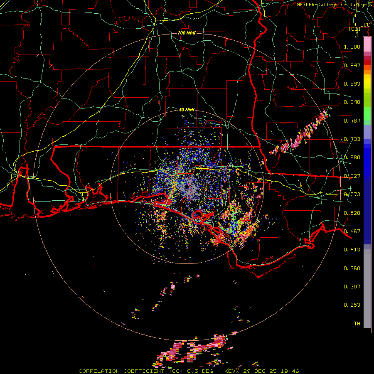Click the 0.307 value on the color scale

click(352, 287)
